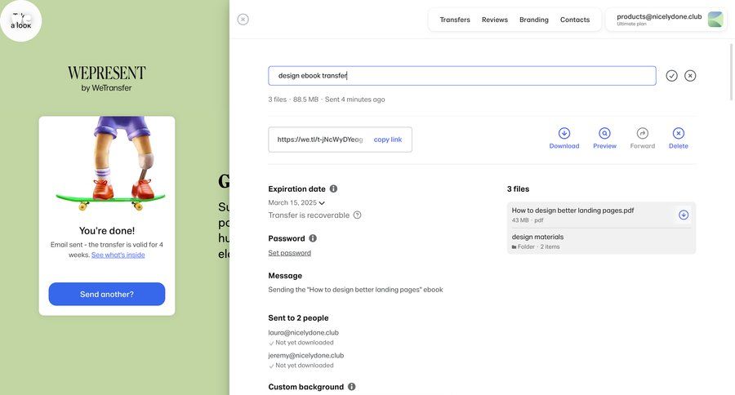Open the Reviews tab
Image resolution: width=735 pixels, height=395 pixels.
[x=495, y=20]
